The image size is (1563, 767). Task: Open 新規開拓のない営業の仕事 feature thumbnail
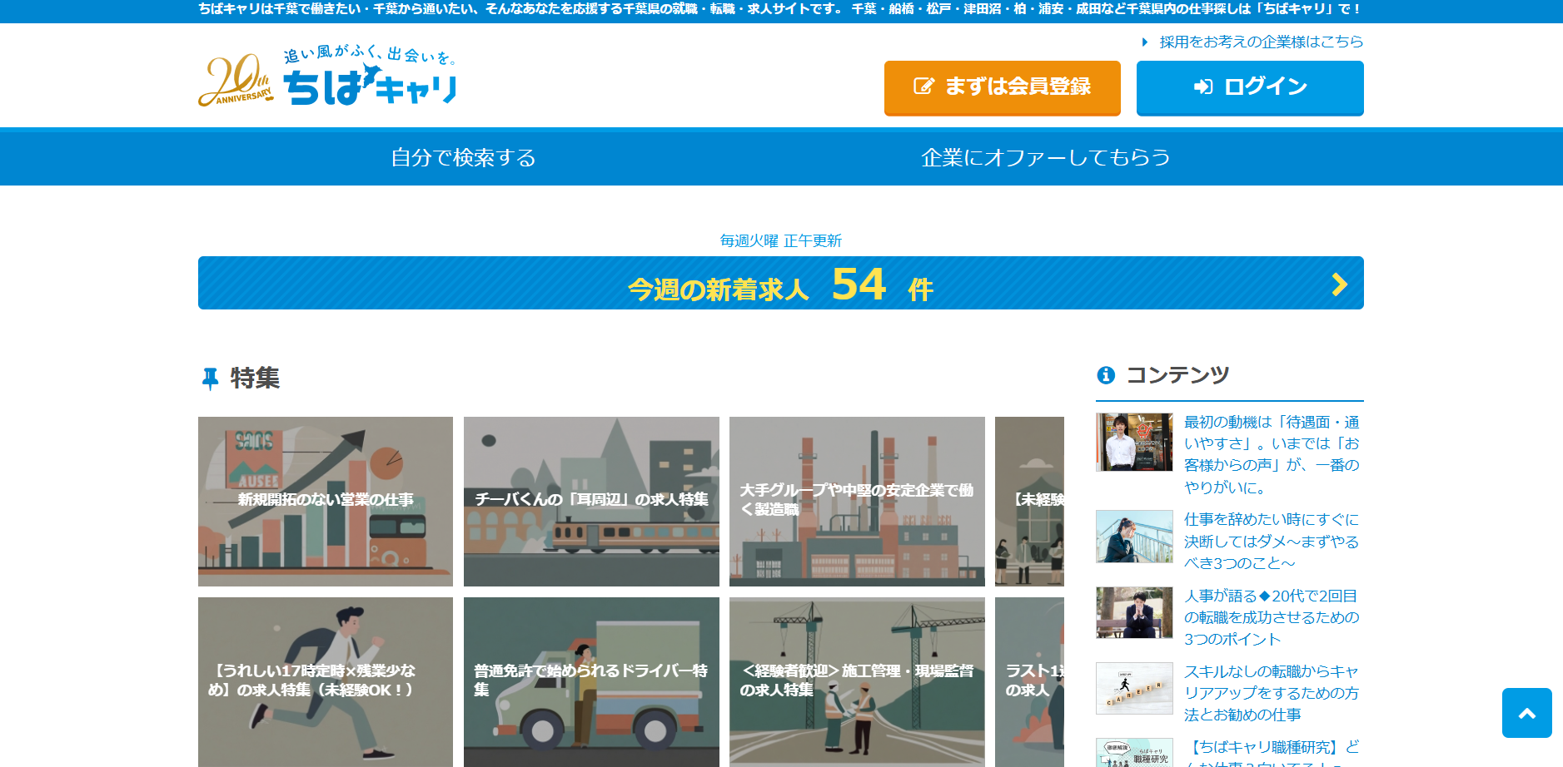pyautogui.click(x=326, y=501)
